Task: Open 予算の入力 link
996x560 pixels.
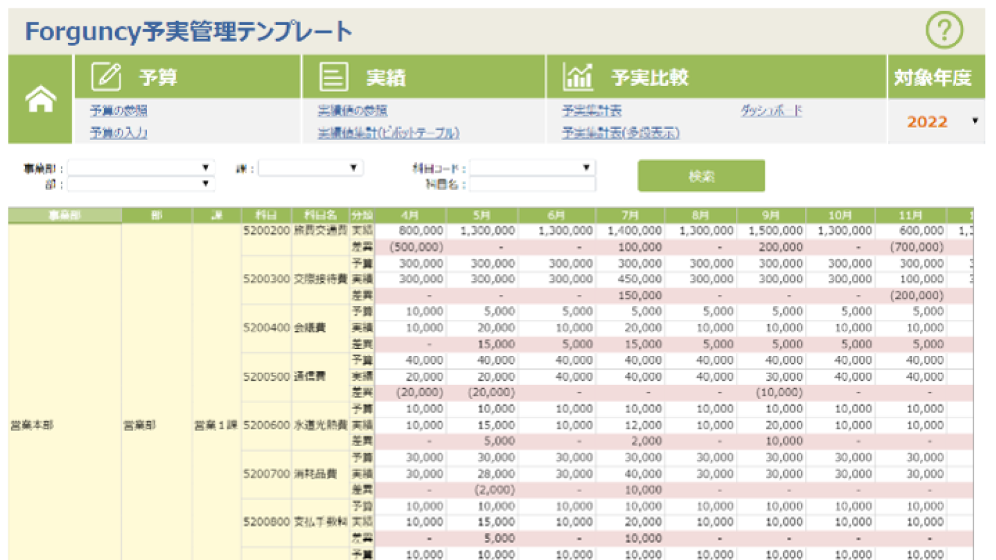Action: coord(118,133)
